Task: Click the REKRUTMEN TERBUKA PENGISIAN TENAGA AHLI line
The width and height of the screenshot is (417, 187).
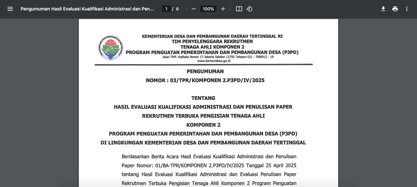Action: click(203, 116)
